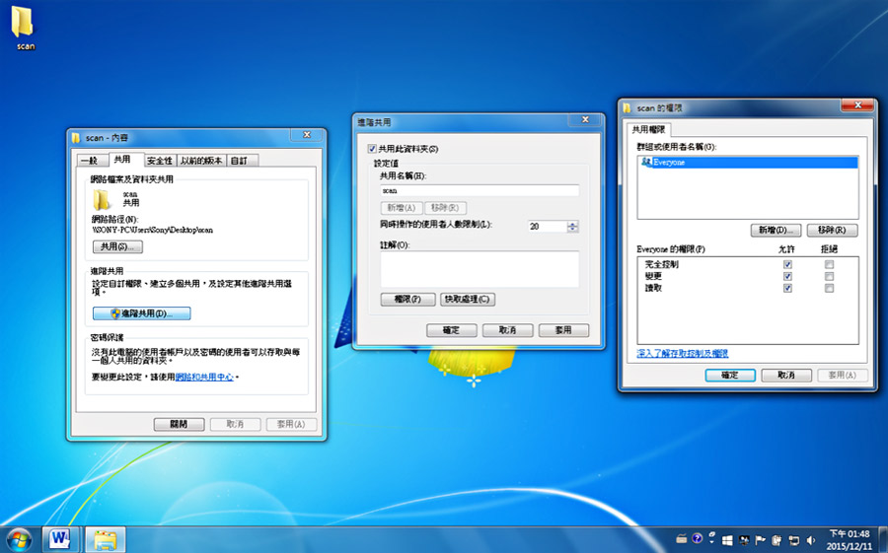888x553 pixels.
Task: Click the folder icon in the scan properties title bar
Action: tap(76, 138)
